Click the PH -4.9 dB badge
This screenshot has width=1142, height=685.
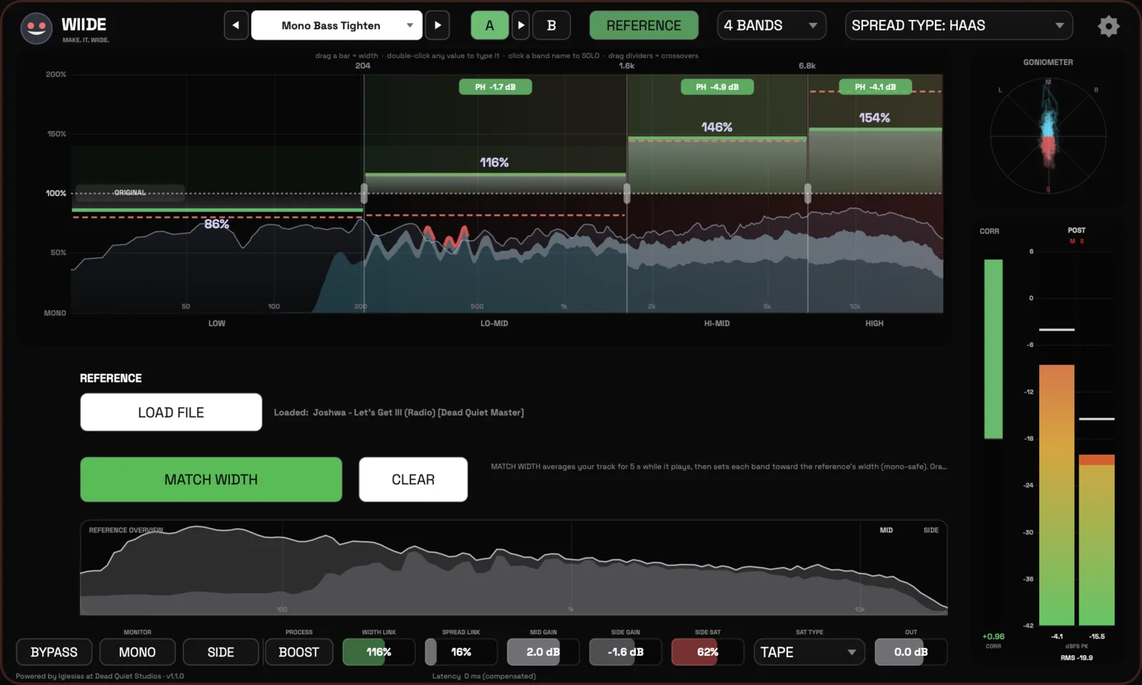pyautogui.click(x=717, y=87)
